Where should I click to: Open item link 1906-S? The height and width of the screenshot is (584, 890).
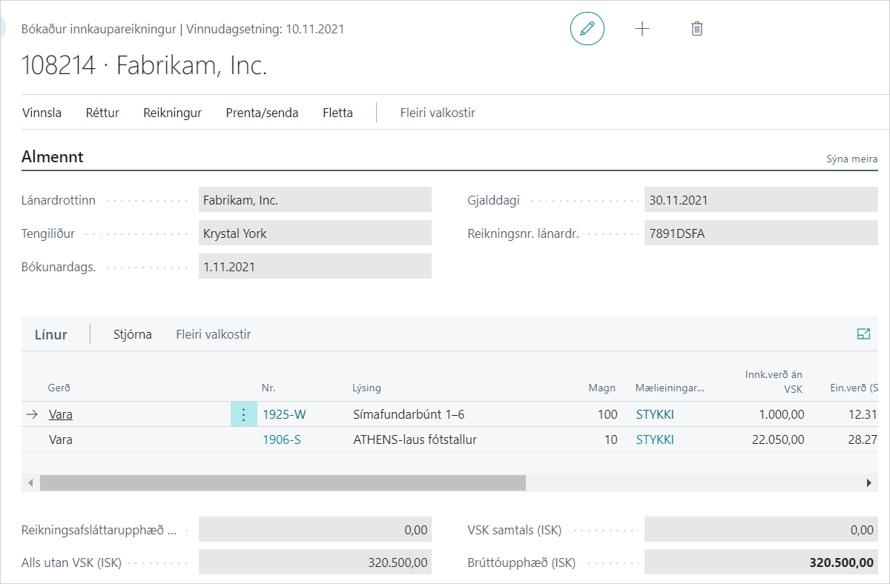click(x=282, y=439)
